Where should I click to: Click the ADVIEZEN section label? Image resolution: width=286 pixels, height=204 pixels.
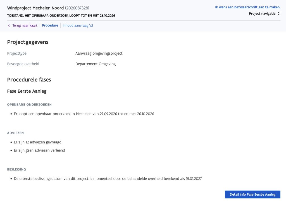tap(16, 133)
